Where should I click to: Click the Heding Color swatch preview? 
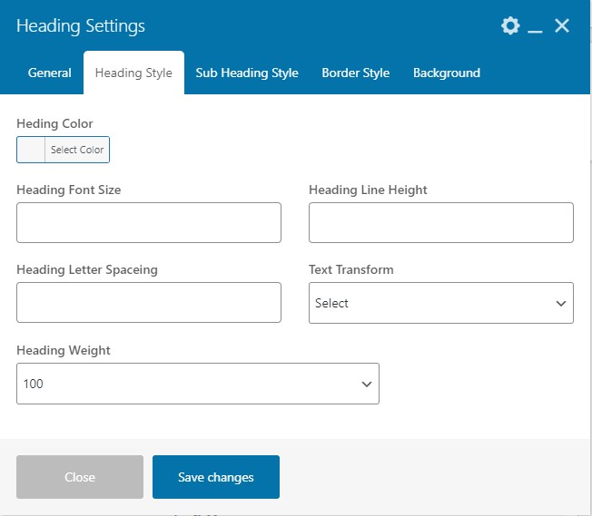coord(31,150)
